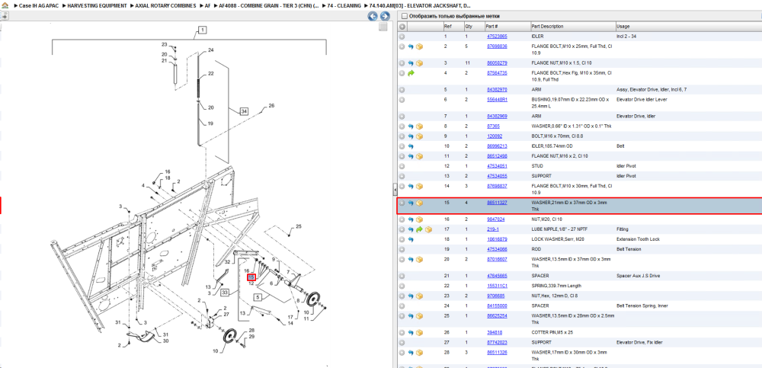The height and width of the screenshot is (368, 762).
Task: Open Case IH AG APAC breadcrumb
Action: click(x=38, y=5)
